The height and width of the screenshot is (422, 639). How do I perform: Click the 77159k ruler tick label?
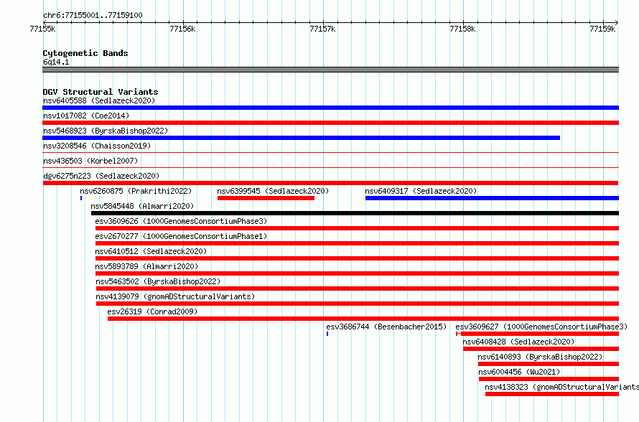(x=602, y=29)
